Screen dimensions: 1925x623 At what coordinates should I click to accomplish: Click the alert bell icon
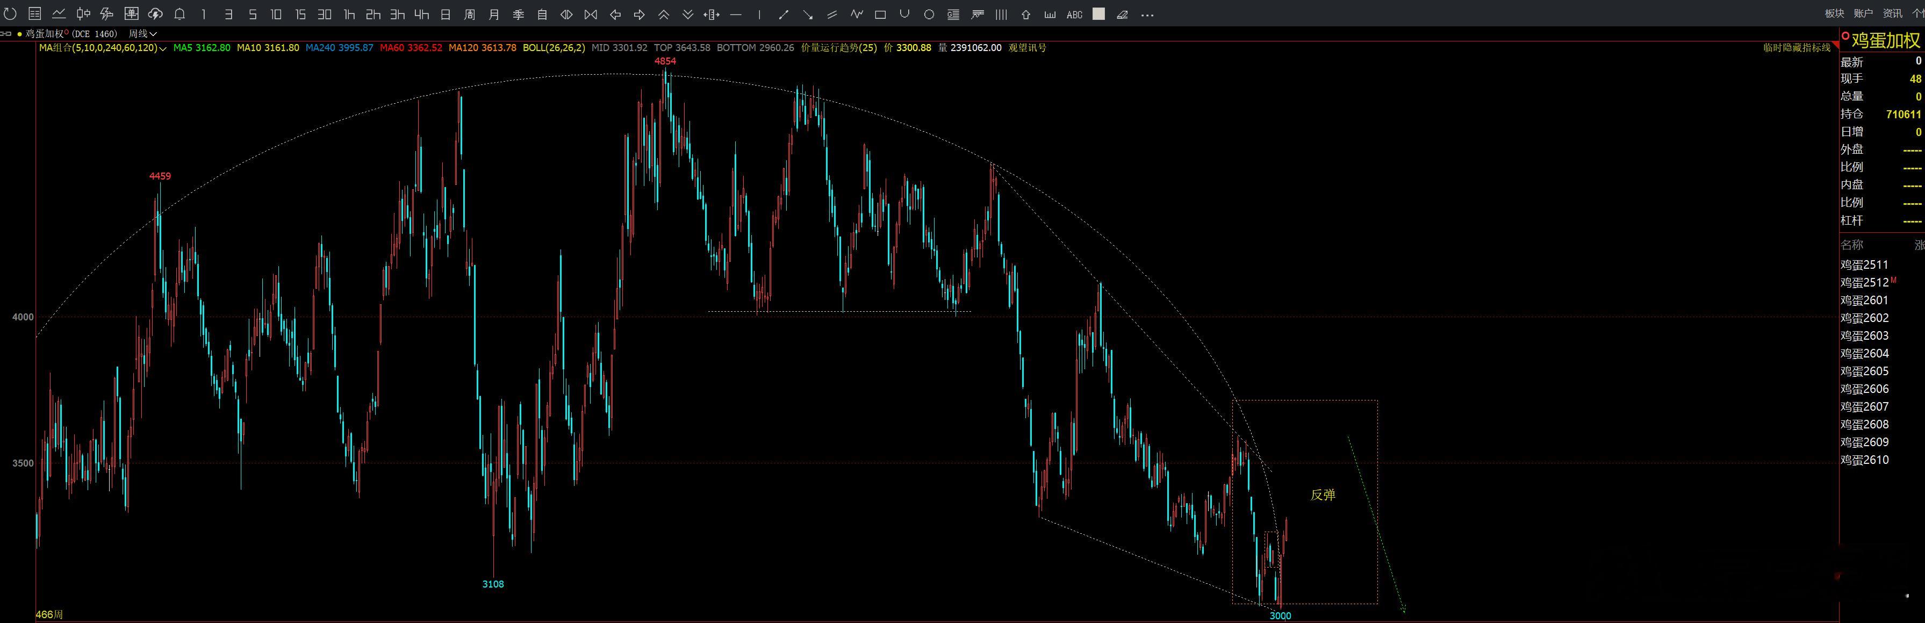179,14
